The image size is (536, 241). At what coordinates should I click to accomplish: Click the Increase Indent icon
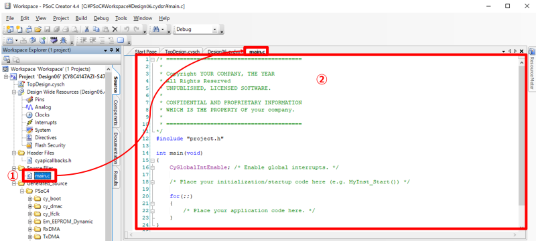[x=92, y=40]
